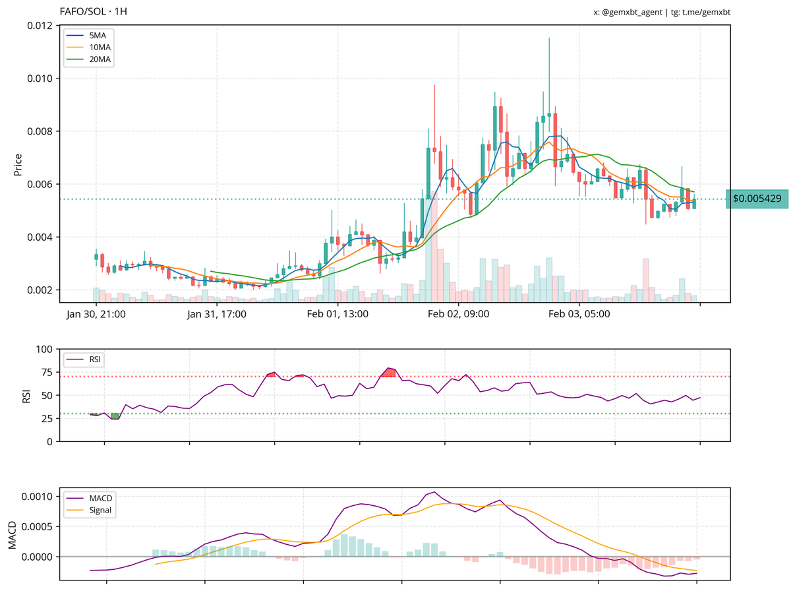The height and width of the screenshot is (591, 791).
Task: Click the green RSI oversold shaded area
Action: click(x=115, y=416)
